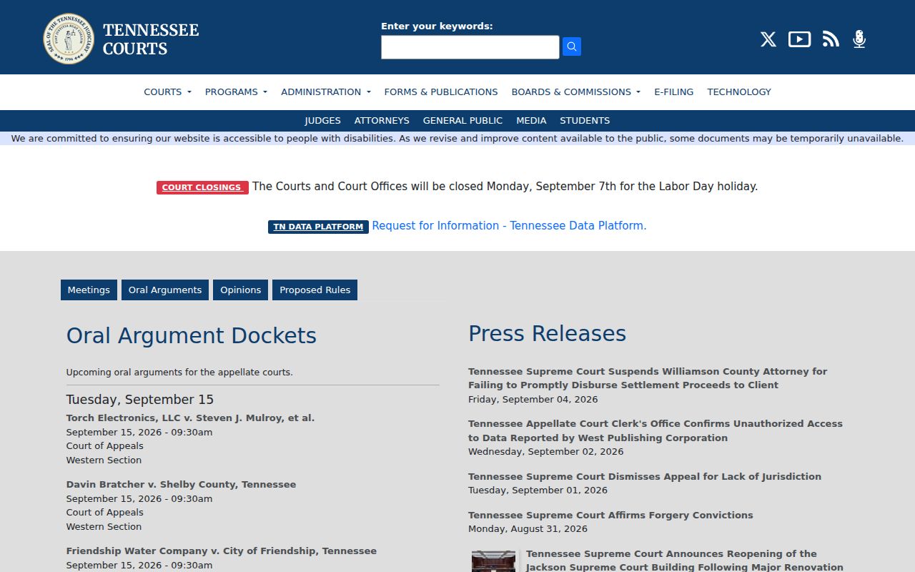This screenshot has height=572, width=915.
Task: Click the Jackson courthouse press release thumbnail
Action: click(493, 561)
